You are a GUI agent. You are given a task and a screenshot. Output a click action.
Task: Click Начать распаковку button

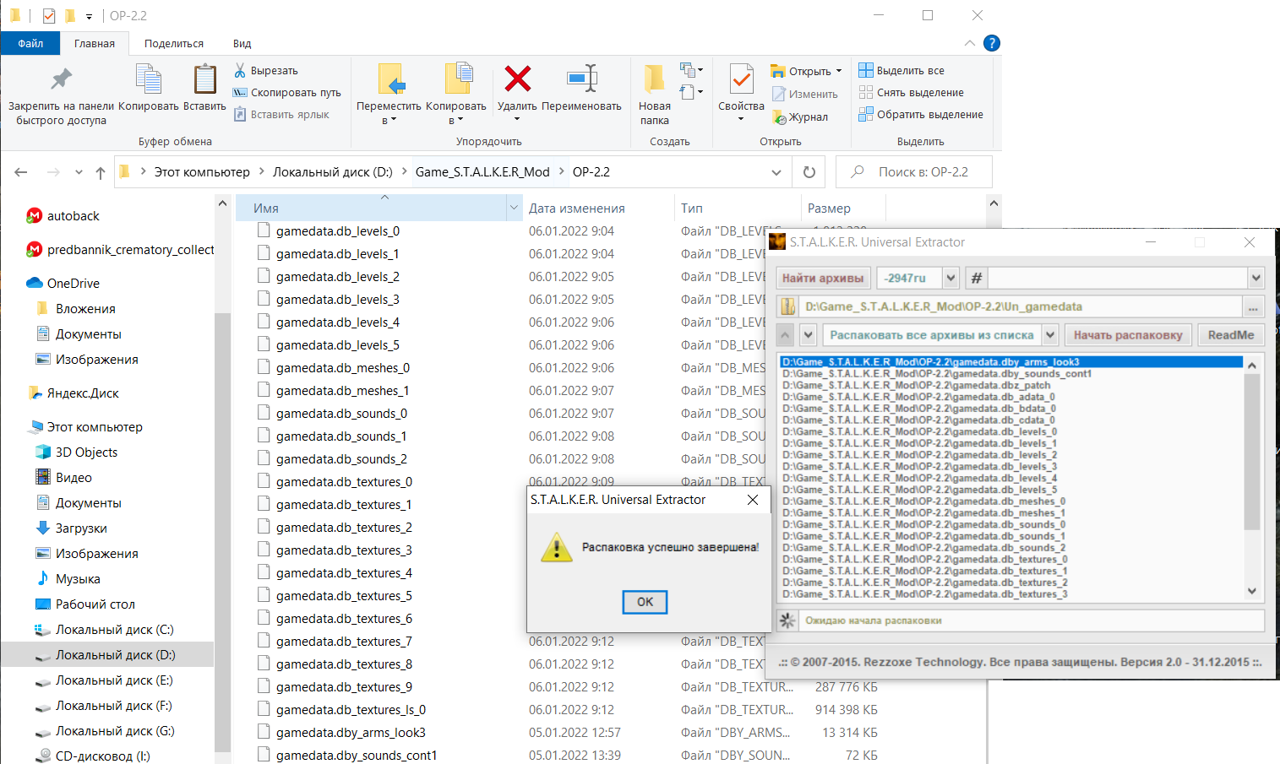coord(1128,335)
